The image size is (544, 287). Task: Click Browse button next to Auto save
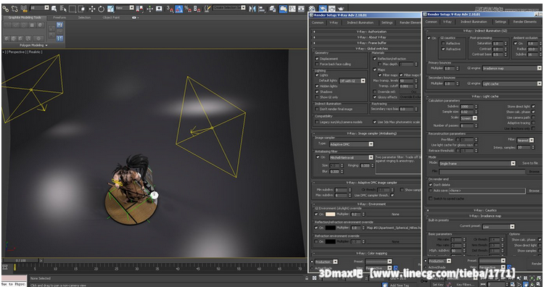(x=534, y=191)
